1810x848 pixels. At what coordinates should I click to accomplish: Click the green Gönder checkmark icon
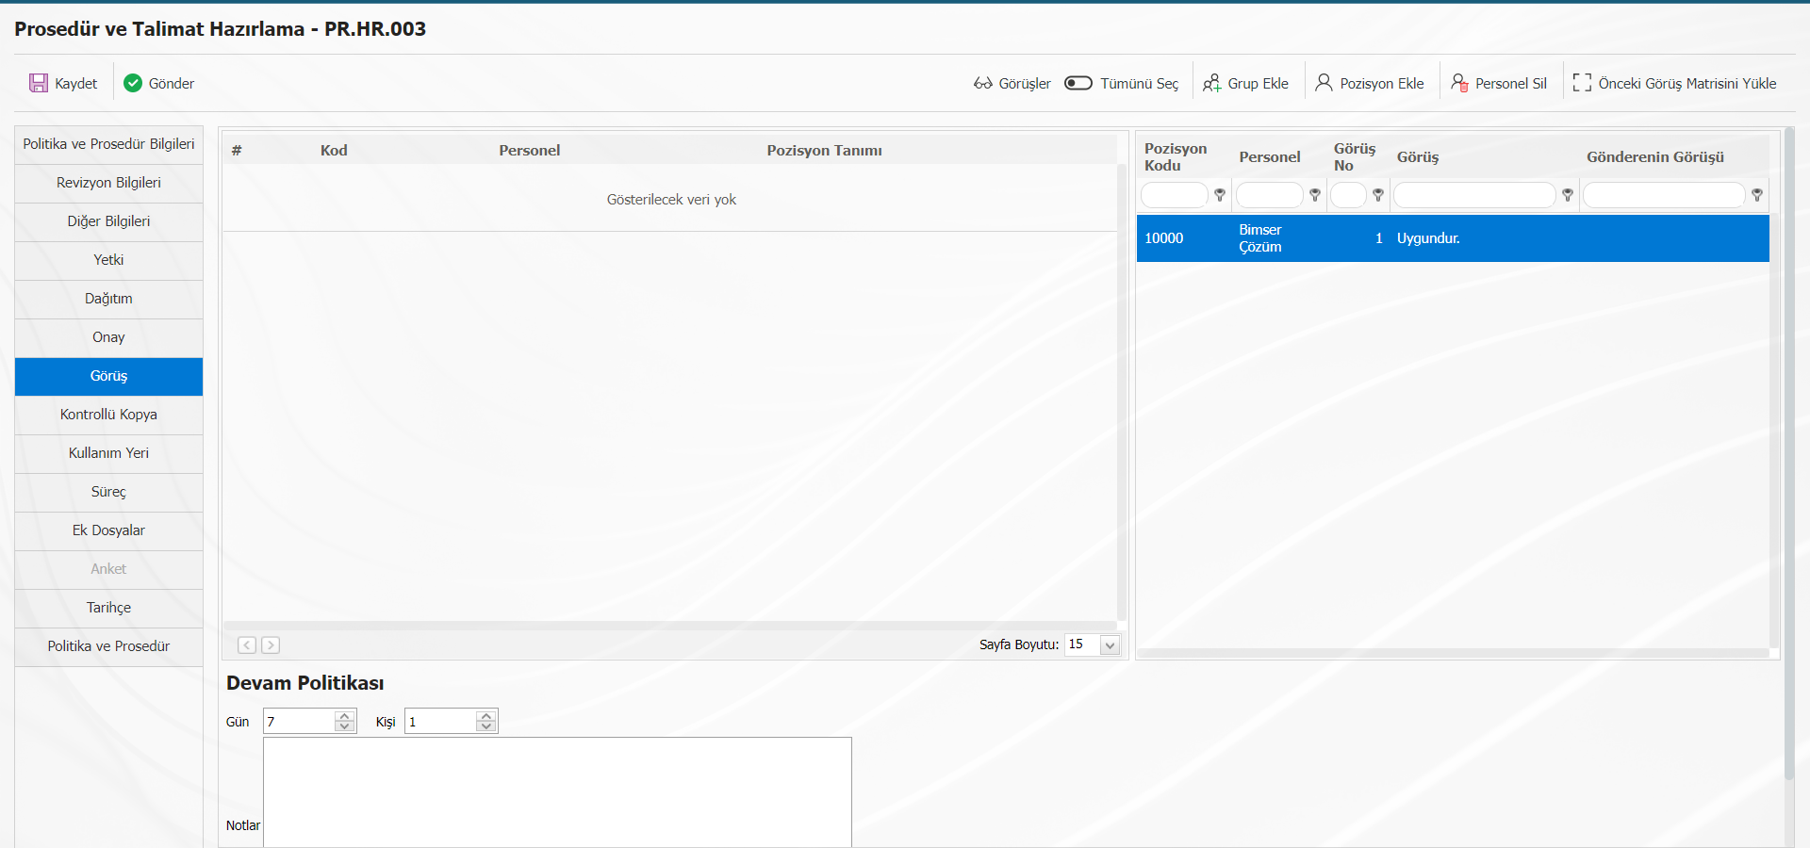pyautogui.click(x=133, y=83)
